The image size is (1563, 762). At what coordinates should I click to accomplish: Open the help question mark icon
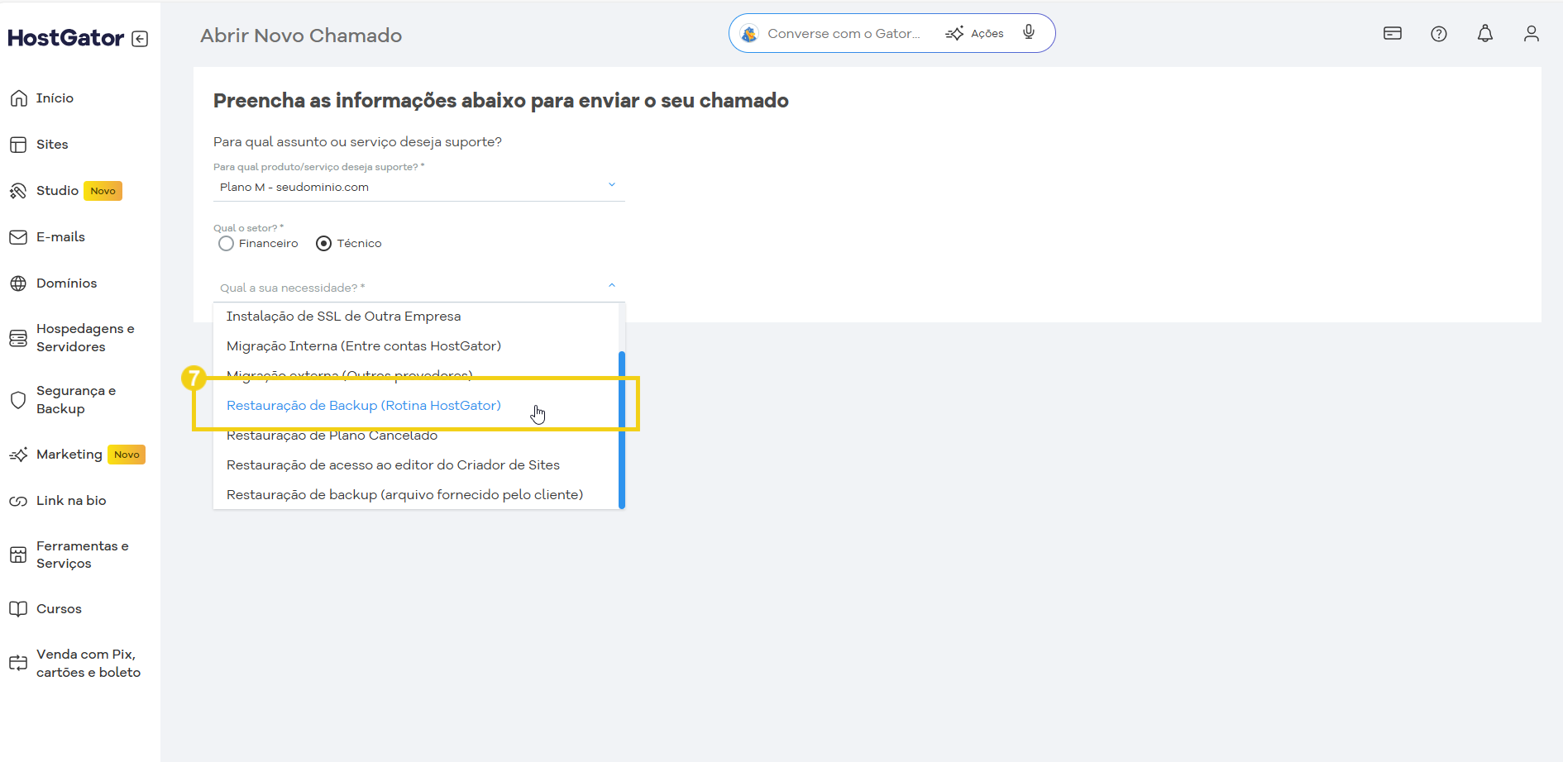(1439, 34)
